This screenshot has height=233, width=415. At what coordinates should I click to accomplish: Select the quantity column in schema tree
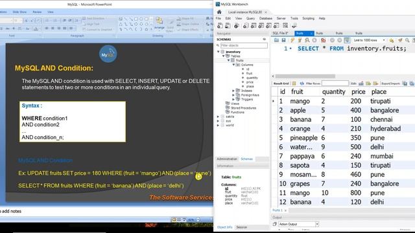(x=252, y=78)
